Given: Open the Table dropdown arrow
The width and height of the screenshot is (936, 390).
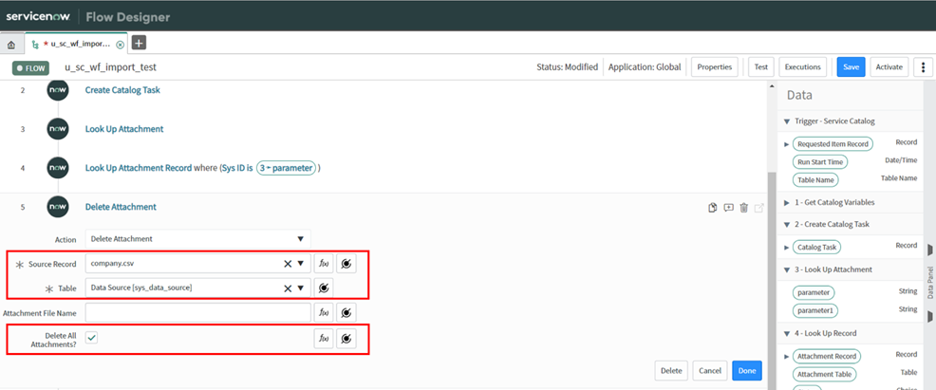Looking at the screenshot, I should click(x=301, y=288).
